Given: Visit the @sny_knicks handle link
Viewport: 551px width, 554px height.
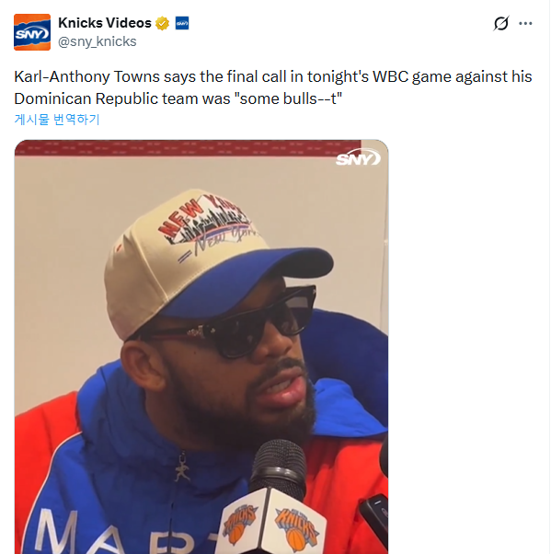Looking at the screenshot, I should [x=98, y=41].
